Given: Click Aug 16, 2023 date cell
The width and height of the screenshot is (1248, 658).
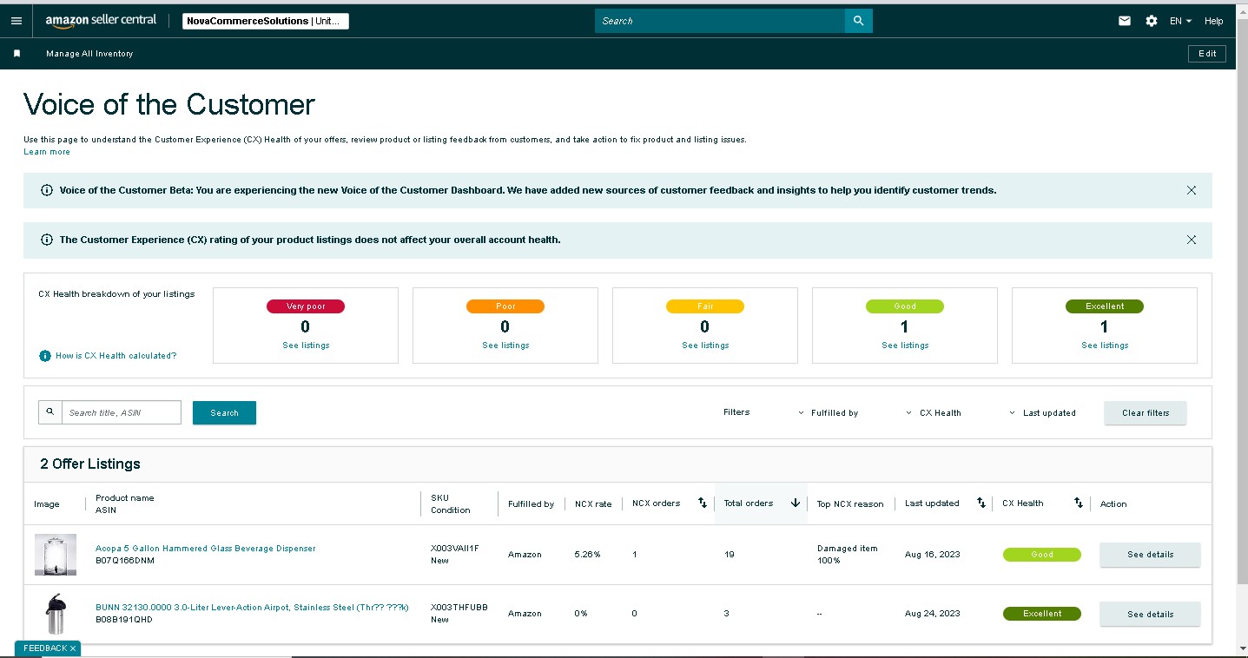Looking at the screenshot, I should point(933,555).
